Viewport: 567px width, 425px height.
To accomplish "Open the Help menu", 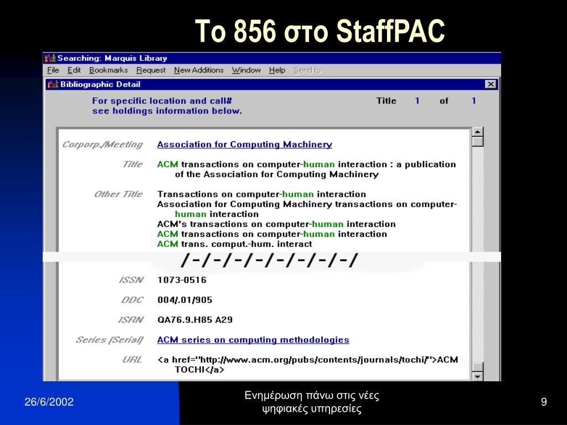I will click(x=277, y=70).
